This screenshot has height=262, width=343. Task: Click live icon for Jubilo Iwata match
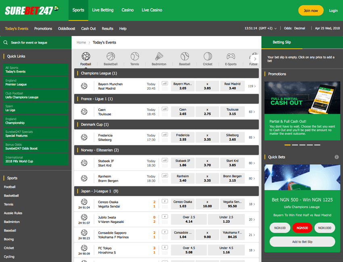(165, 216)
